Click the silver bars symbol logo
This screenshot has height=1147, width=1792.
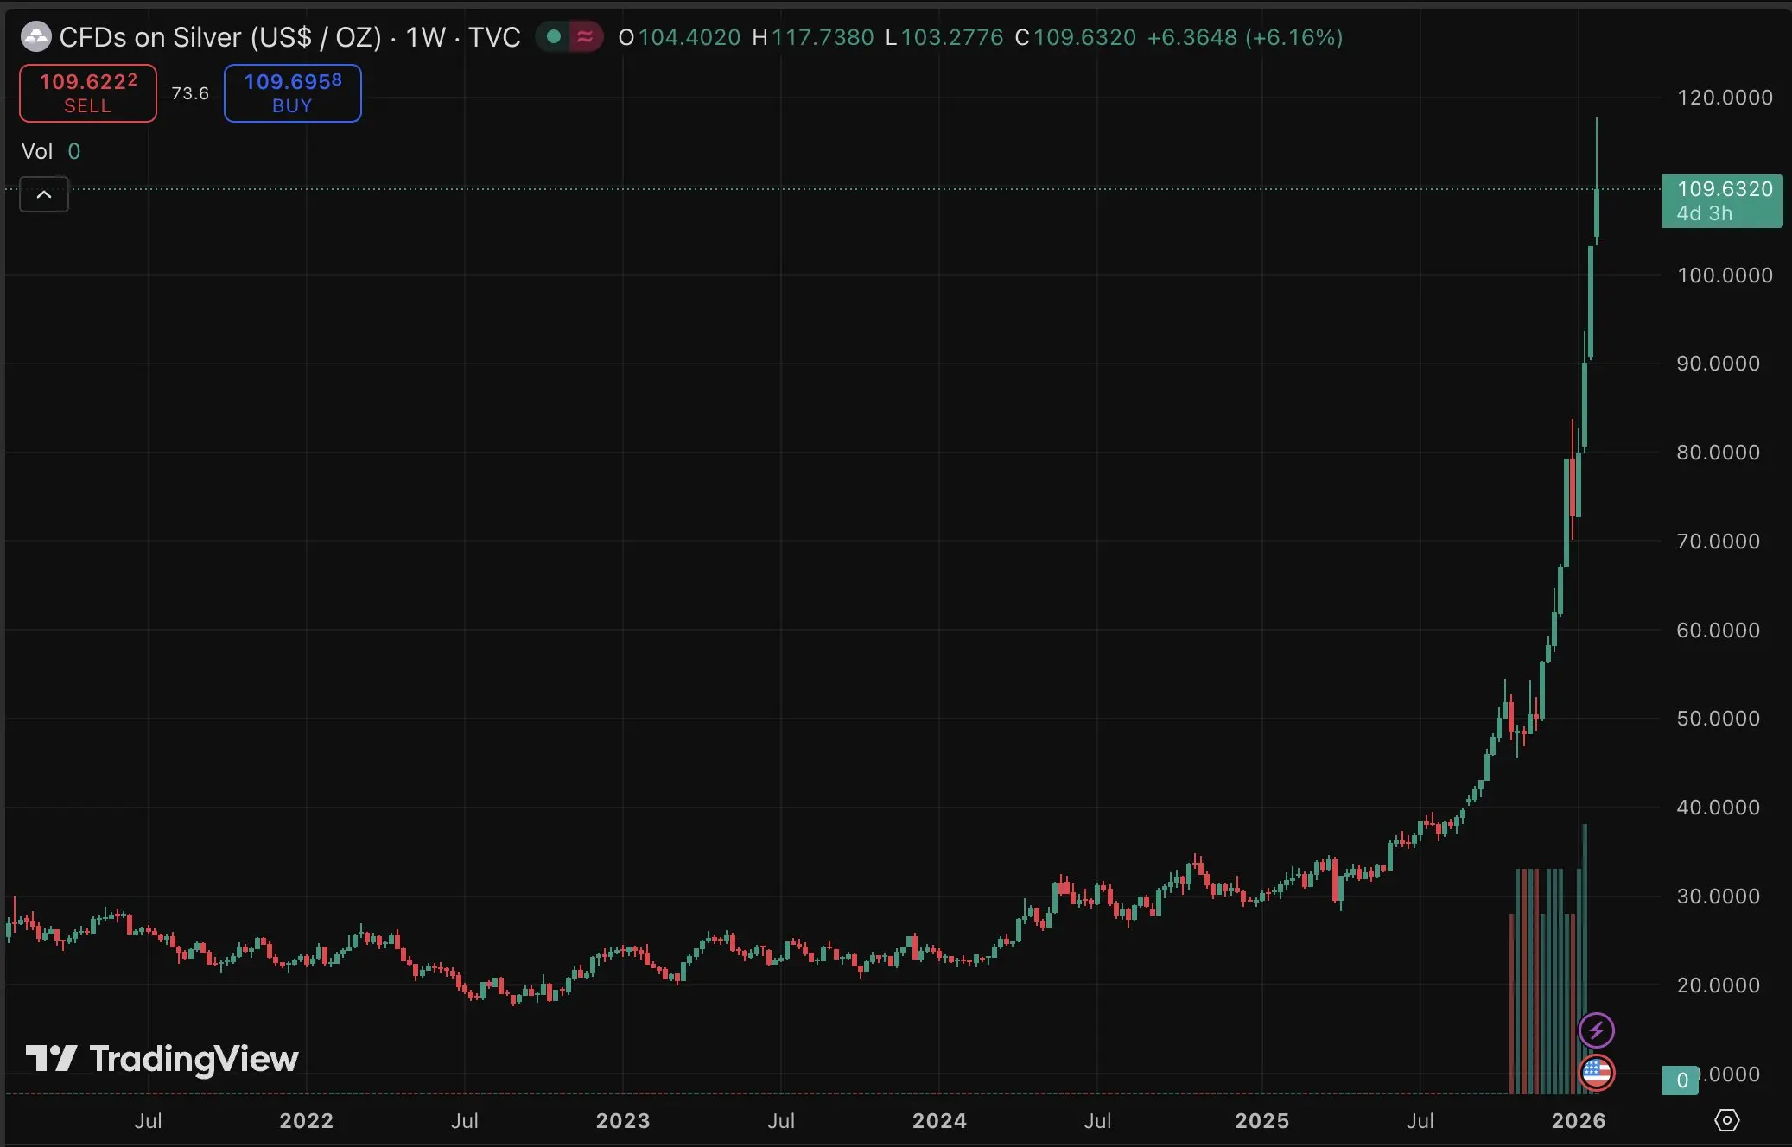35,37
